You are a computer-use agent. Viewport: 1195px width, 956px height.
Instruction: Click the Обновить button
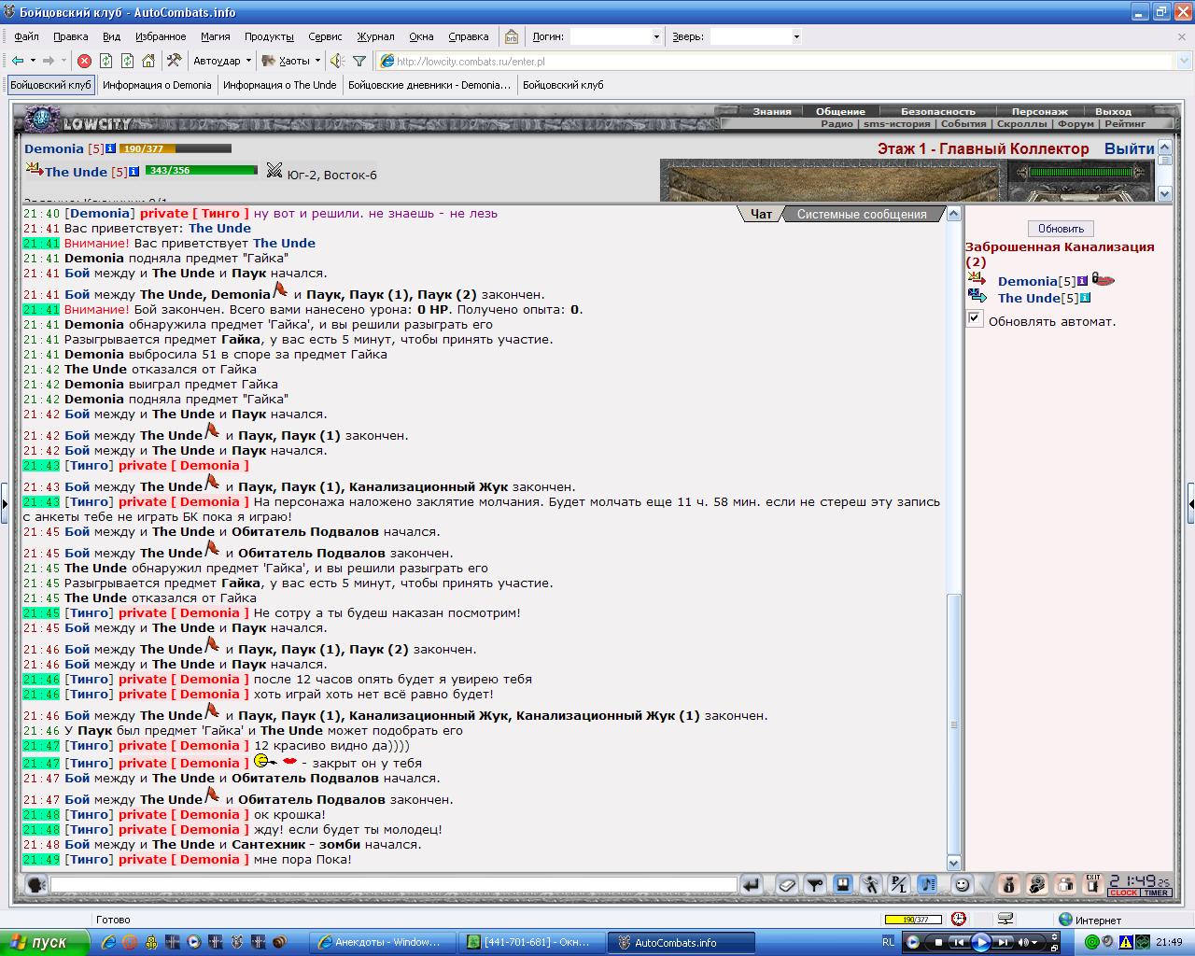[x=1061, y=229]
